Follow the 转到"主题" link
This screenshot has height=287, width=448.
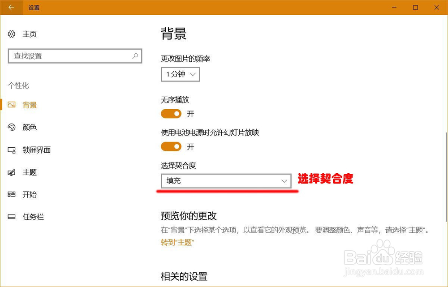click(x=177, y=243)
